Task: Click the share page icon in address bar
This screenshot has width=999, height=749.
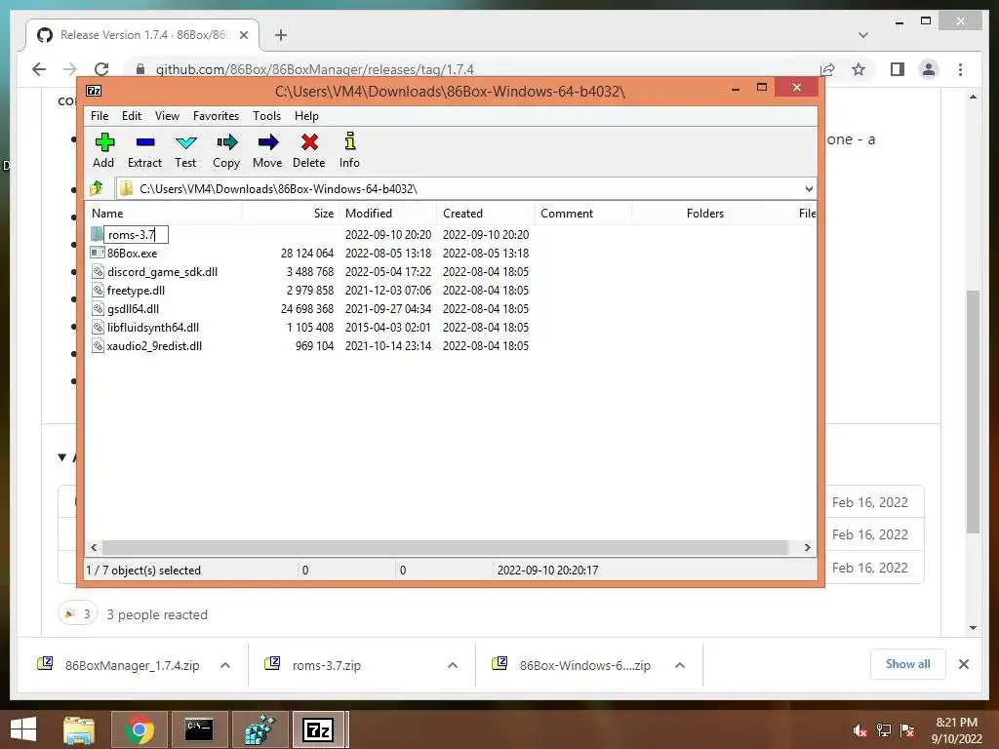Action: [x=827, y=69]
